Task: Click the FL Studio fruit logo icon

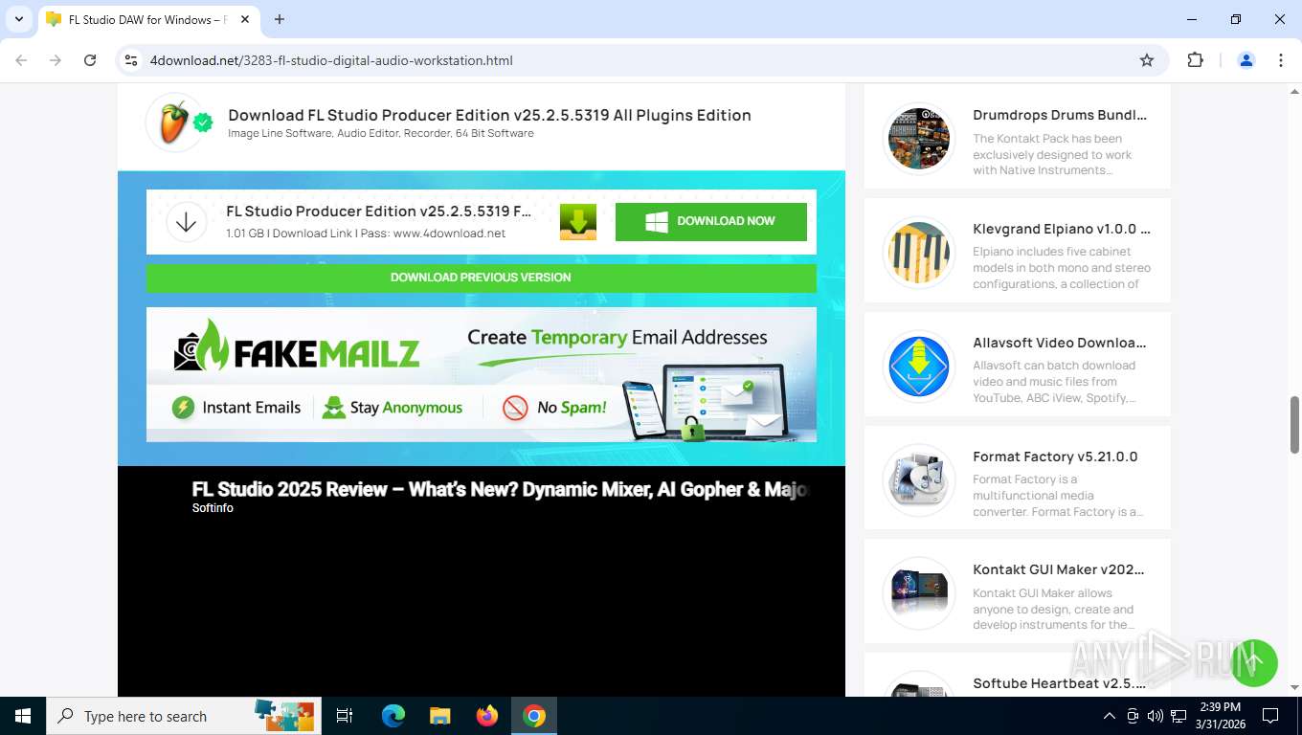Action: (x=173, y=122)
